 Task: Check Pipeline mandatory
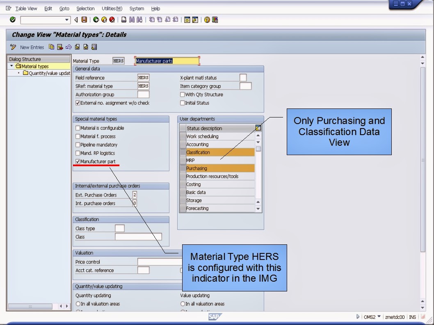coord(78,144)
